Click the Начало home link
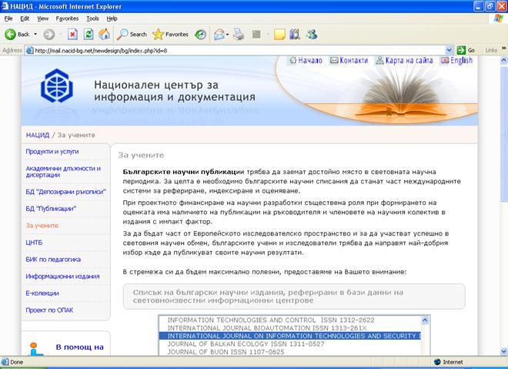 click(310, 60)
